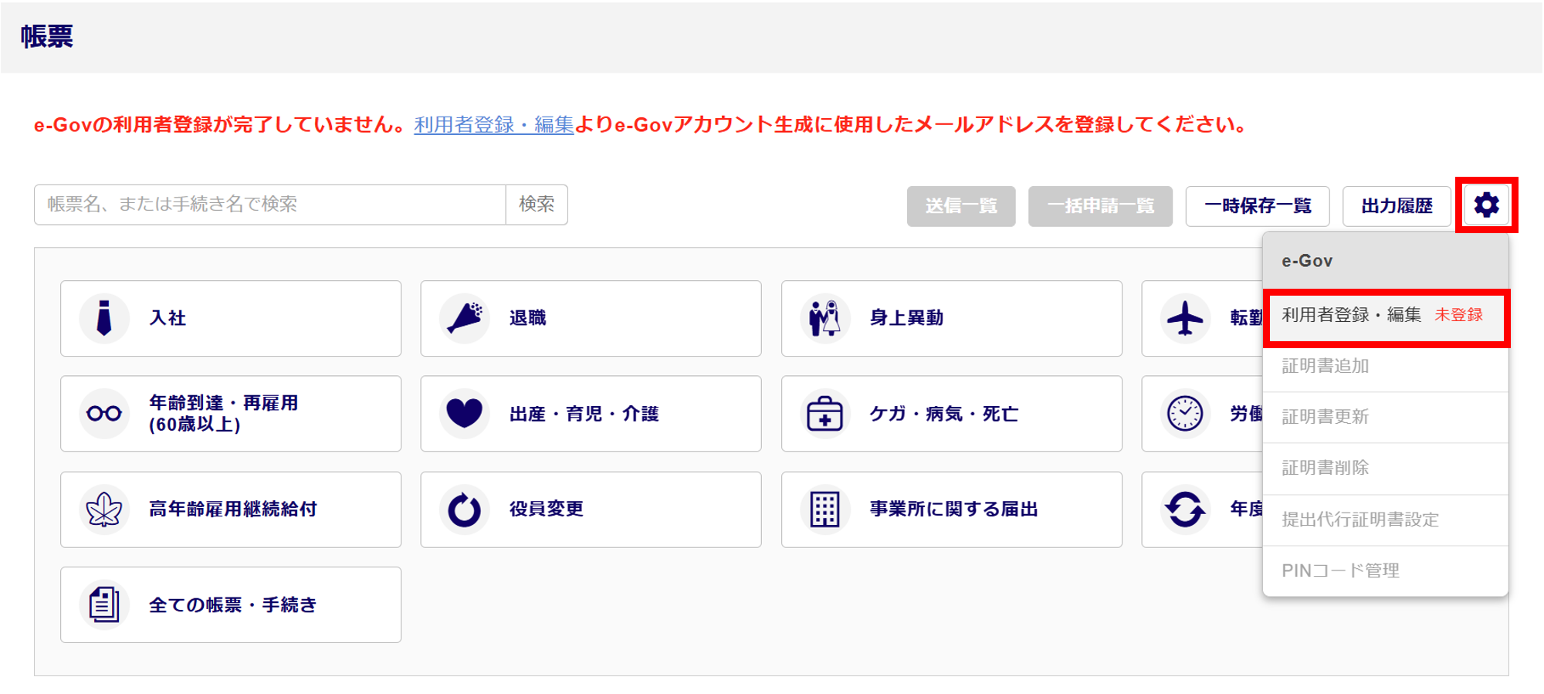The image size is (1544, 694).
Task: Click the airplane icon for transfers
Action: 1185,318
